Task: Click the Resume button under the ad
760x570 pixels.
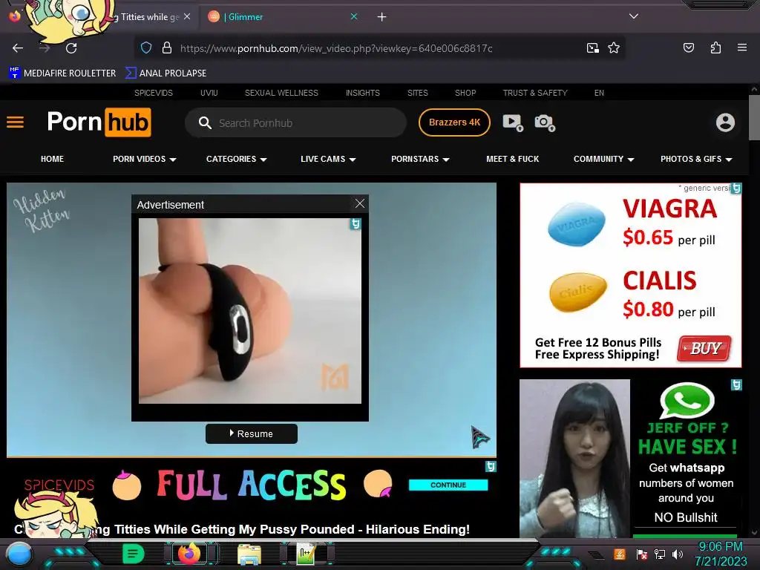Action: [x=252, y=433]
